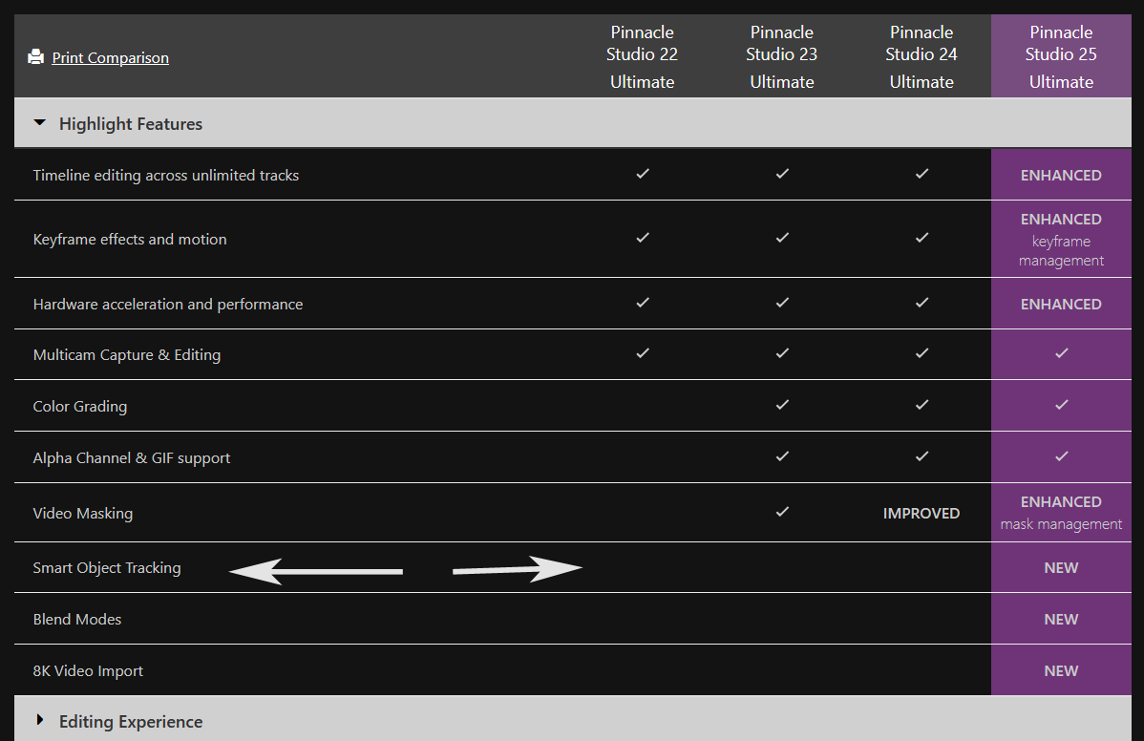The width and height of the screenshot is (1144, 741).
Task: Click ENHANCED in the Hardware acceleration row
Action: (x=1061, y=304)
